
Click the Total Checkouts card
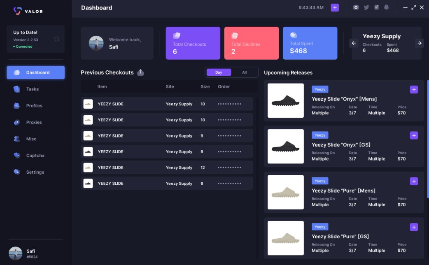coord(193,43)
